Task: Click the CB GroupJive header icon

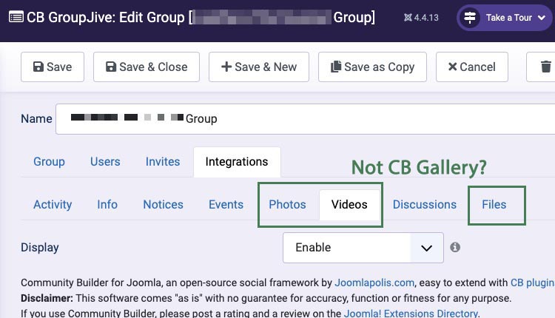Action: coord(15,17)
